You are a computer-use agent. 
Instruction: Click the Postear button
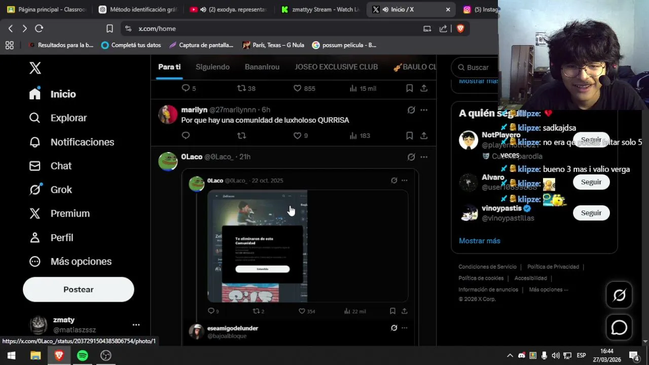pyautogui.click(x=79, y=289)
